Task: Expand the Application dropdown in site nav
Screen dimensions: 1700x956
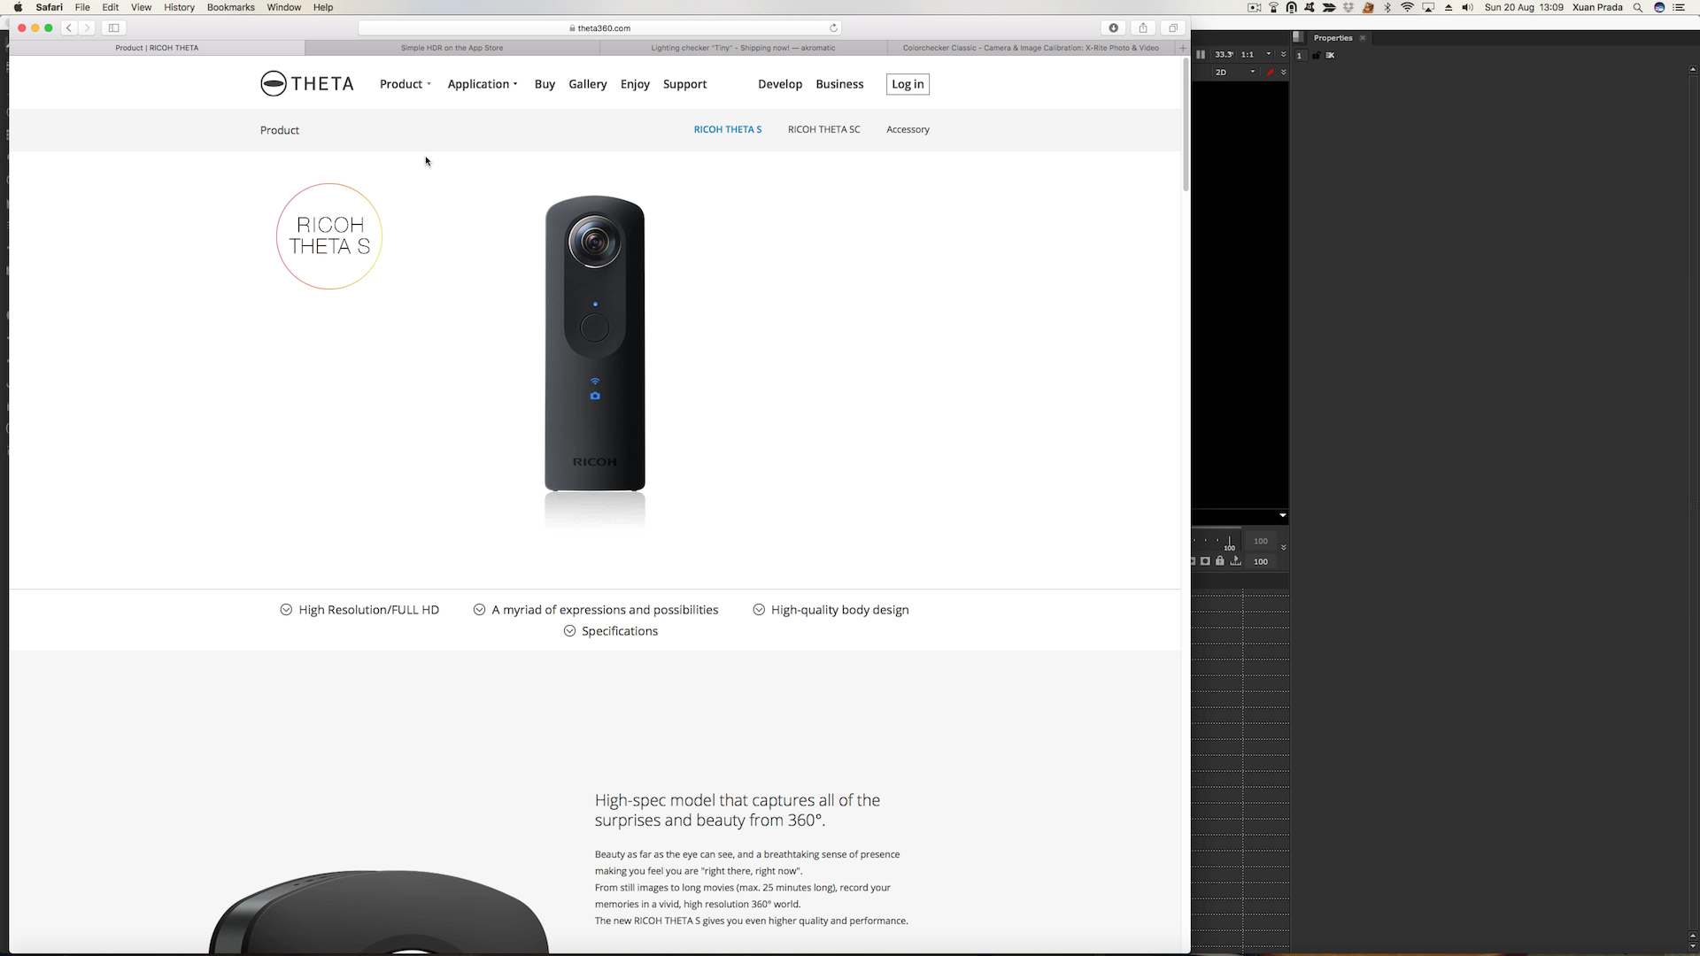Action: click(483, 84)
